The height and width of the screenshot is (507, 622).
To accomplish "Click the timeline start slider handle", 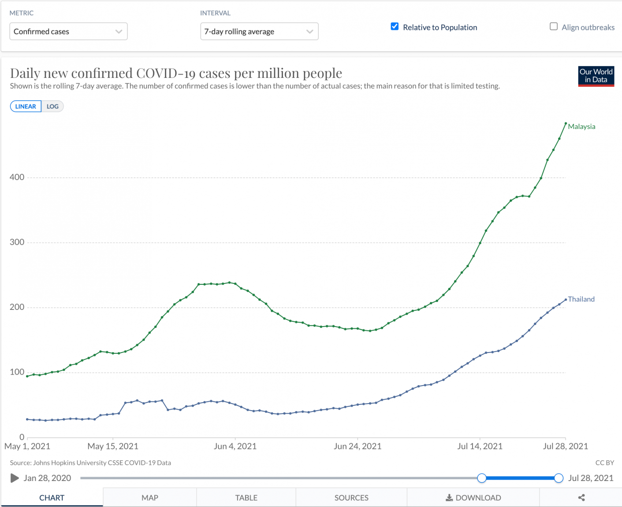I will tap(482, 478).
